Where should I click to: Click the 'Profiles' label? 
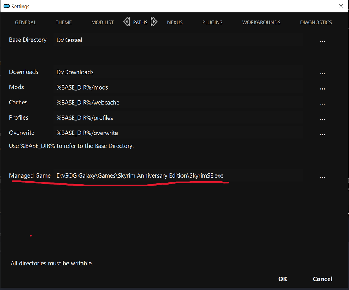click(19, 117)
